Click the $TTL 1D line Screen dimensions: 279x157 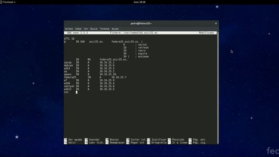coord(69,39)
